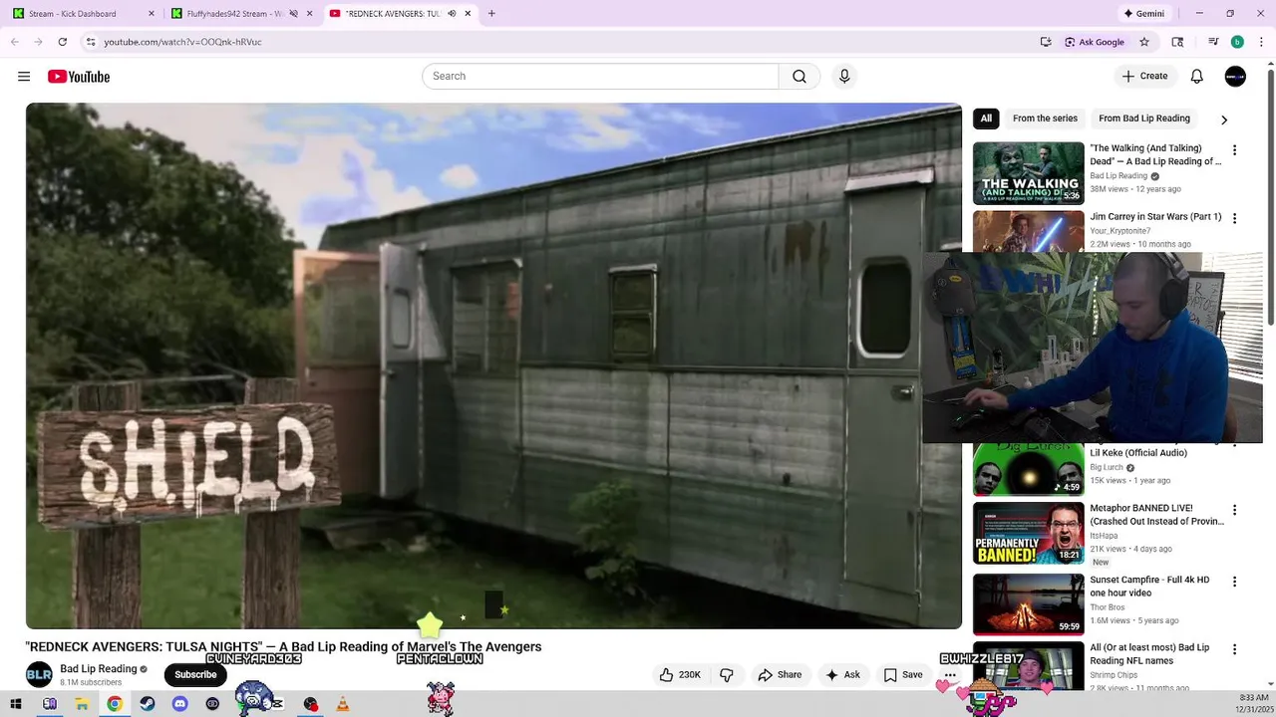Image resolution: width=1276 pixels, height=717 pixels.
Task: Dislike the video with thumbs down
Action: point(727,675)
